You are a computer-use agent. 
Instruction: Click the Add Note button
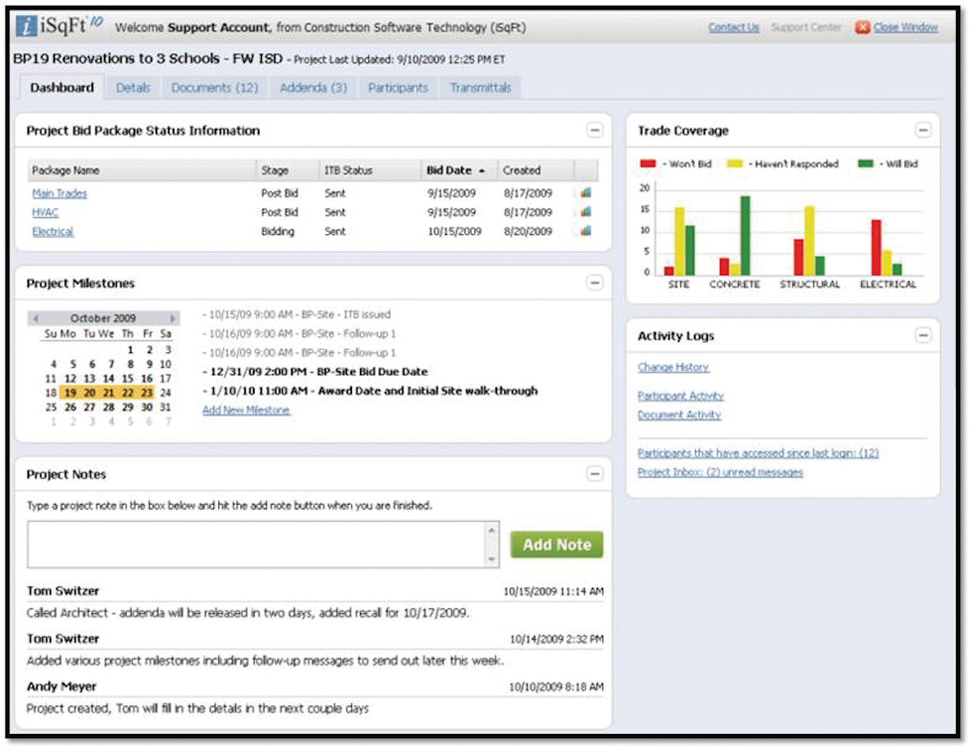tap(556, 544)
